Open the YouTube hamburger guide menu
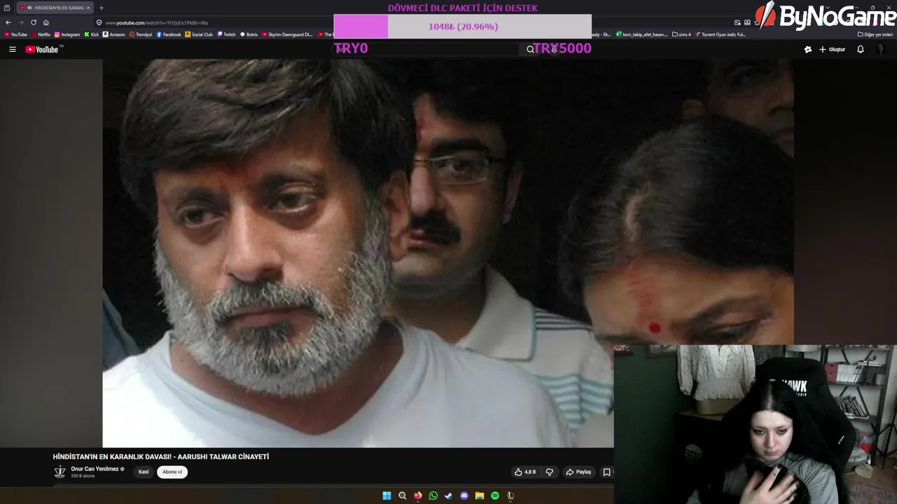Image resolution: width=897 pixels, height=504 pixels. click(x=12, y=49)
